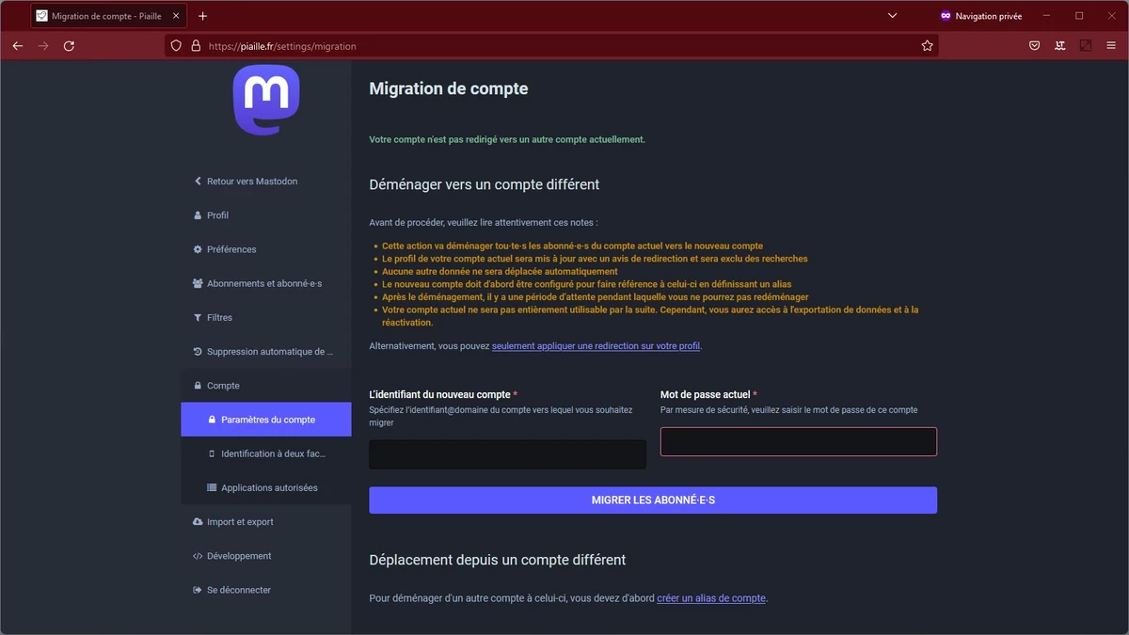
Task: Reload the page with the refresh icon
Action: pyautogui.click(x=69, y=45)
